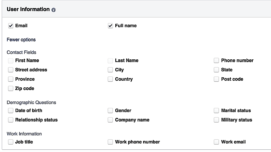Select the City checkbox
Screen dimensions: 271x152
tap(110, 70)
